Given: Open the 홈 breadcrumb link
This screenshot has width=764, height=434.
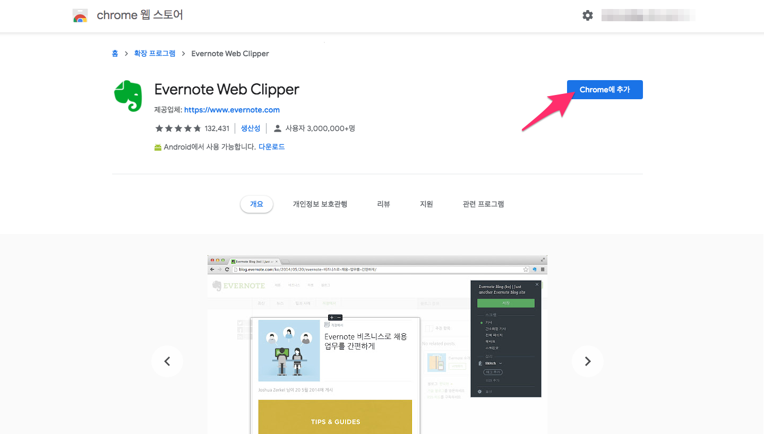Looking at the screenshot, I should [x=115, y=54].
